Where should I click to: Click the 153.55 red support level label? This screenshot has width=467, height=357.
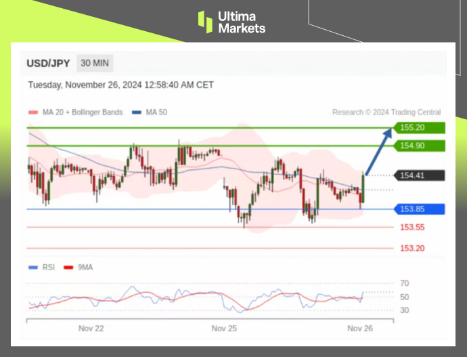[x=412, y=228]
